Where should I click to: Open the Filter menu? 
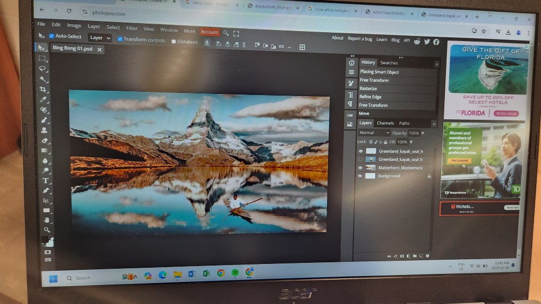(x=132, y=28)
